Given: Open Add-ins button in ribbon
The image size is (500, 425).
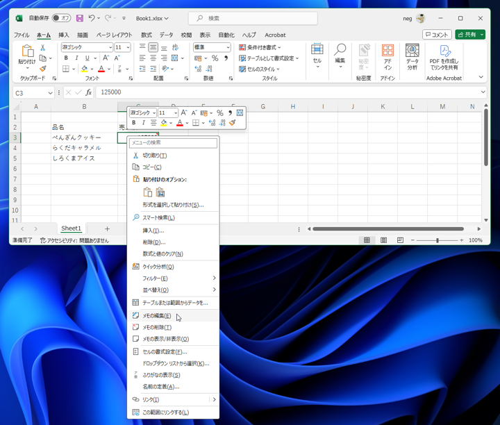Looking at the screenshot, I should (387, 58).
